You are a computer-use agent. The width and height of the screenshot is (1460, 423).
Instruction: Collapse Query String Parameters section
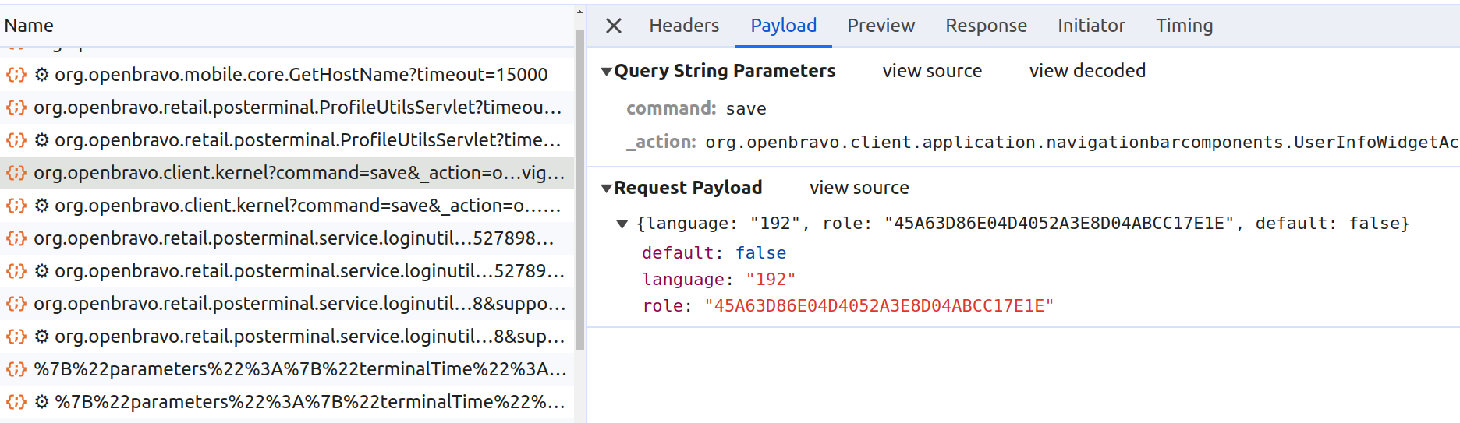coord(606,72)
